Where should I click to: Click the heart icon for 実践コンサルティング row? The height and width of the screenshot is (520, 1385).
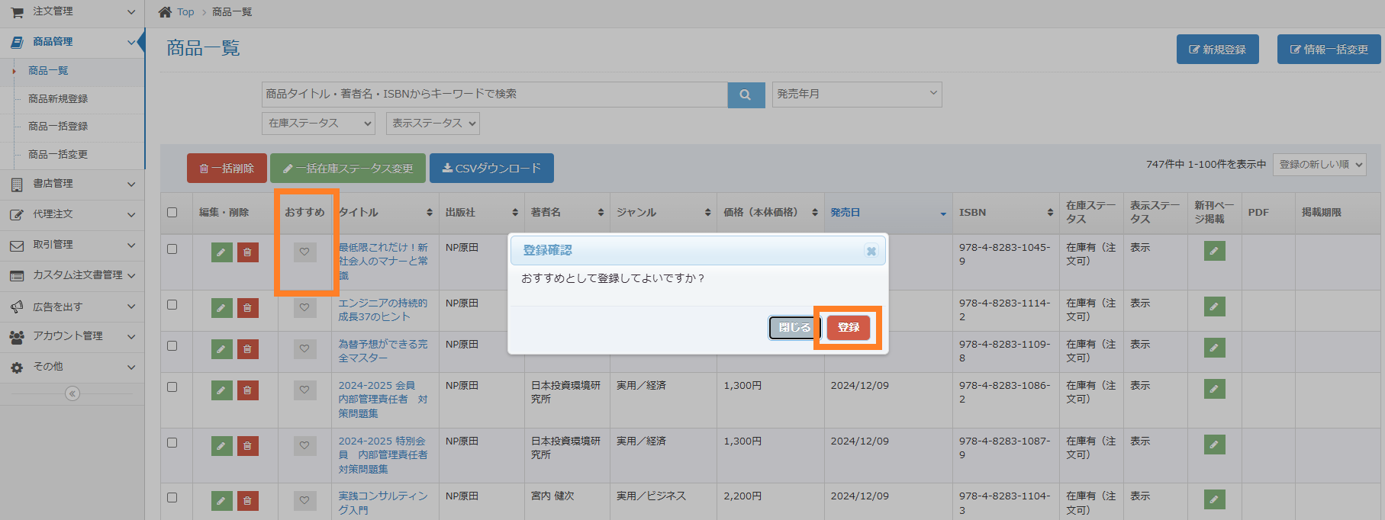tap(304, 500)
